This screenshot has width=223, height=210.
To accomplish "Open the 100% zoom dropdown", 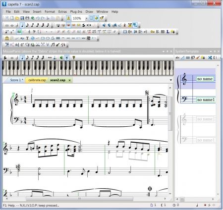I will pos(86,18).
